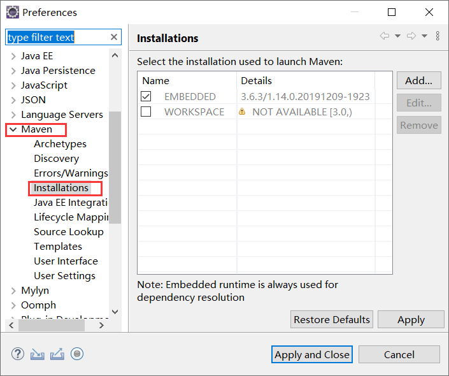Expand the Mylyn tree node
Screen dimensions: 449x376
13,291
